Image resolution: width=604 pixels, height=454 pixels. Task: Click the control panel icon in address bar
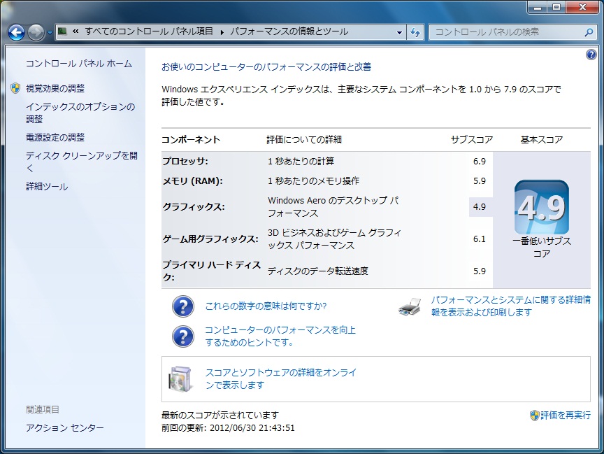(x=62, y=31)
